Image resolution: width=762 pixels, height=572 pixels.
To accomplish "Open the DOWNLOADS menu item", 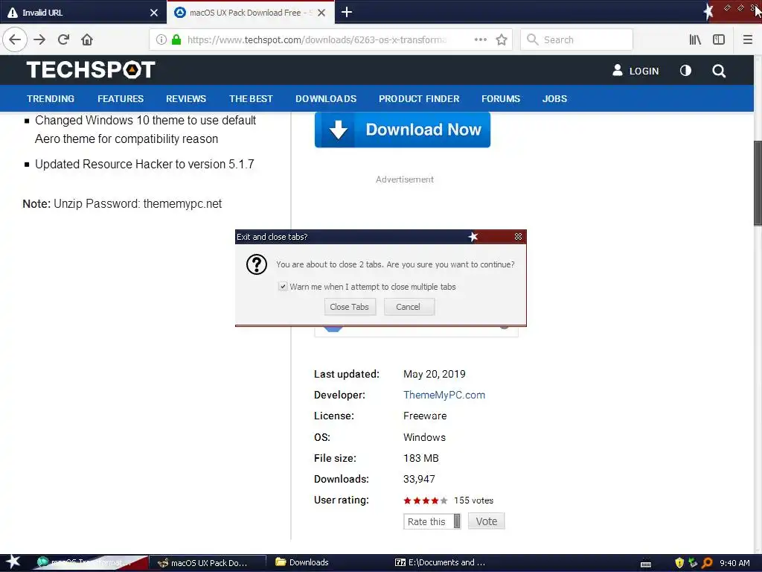I will tap(326, 99).
